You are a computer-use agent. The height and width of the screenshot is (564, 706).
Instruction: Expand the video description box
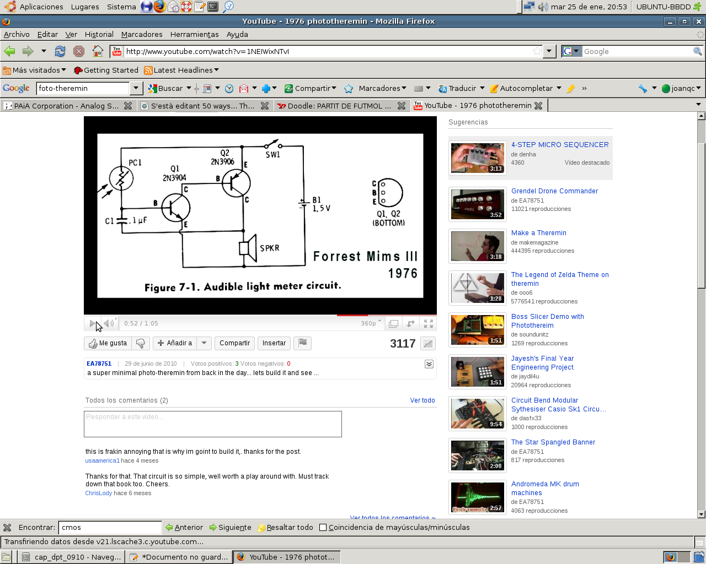click(x=429, y=364)
